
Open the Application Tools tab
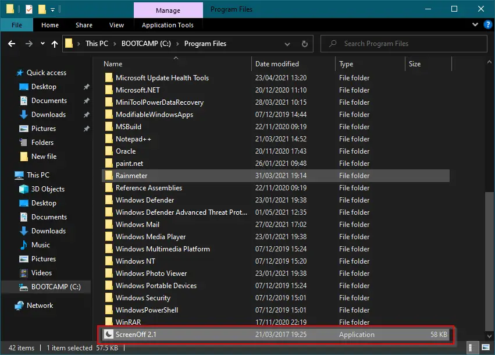[168, 24]
